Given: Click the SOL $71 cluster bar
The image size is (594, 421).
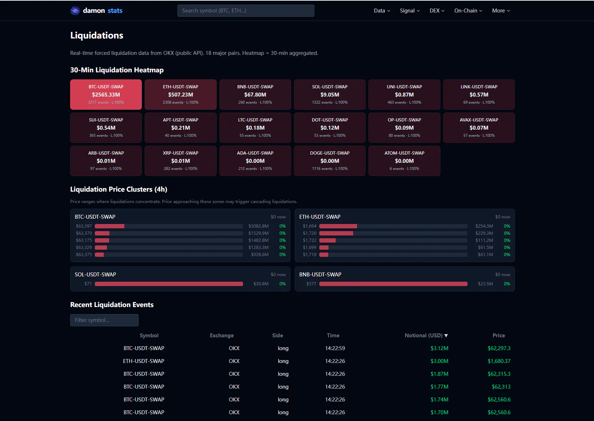Looking at the screenshot, I should click(169, 284).
